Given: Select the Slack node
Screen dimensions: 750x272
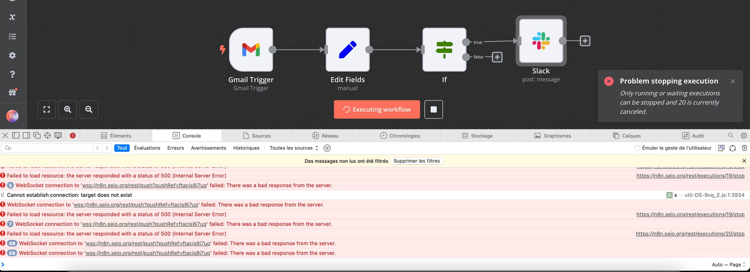Looking at the screenshot, I should (541, 41).
